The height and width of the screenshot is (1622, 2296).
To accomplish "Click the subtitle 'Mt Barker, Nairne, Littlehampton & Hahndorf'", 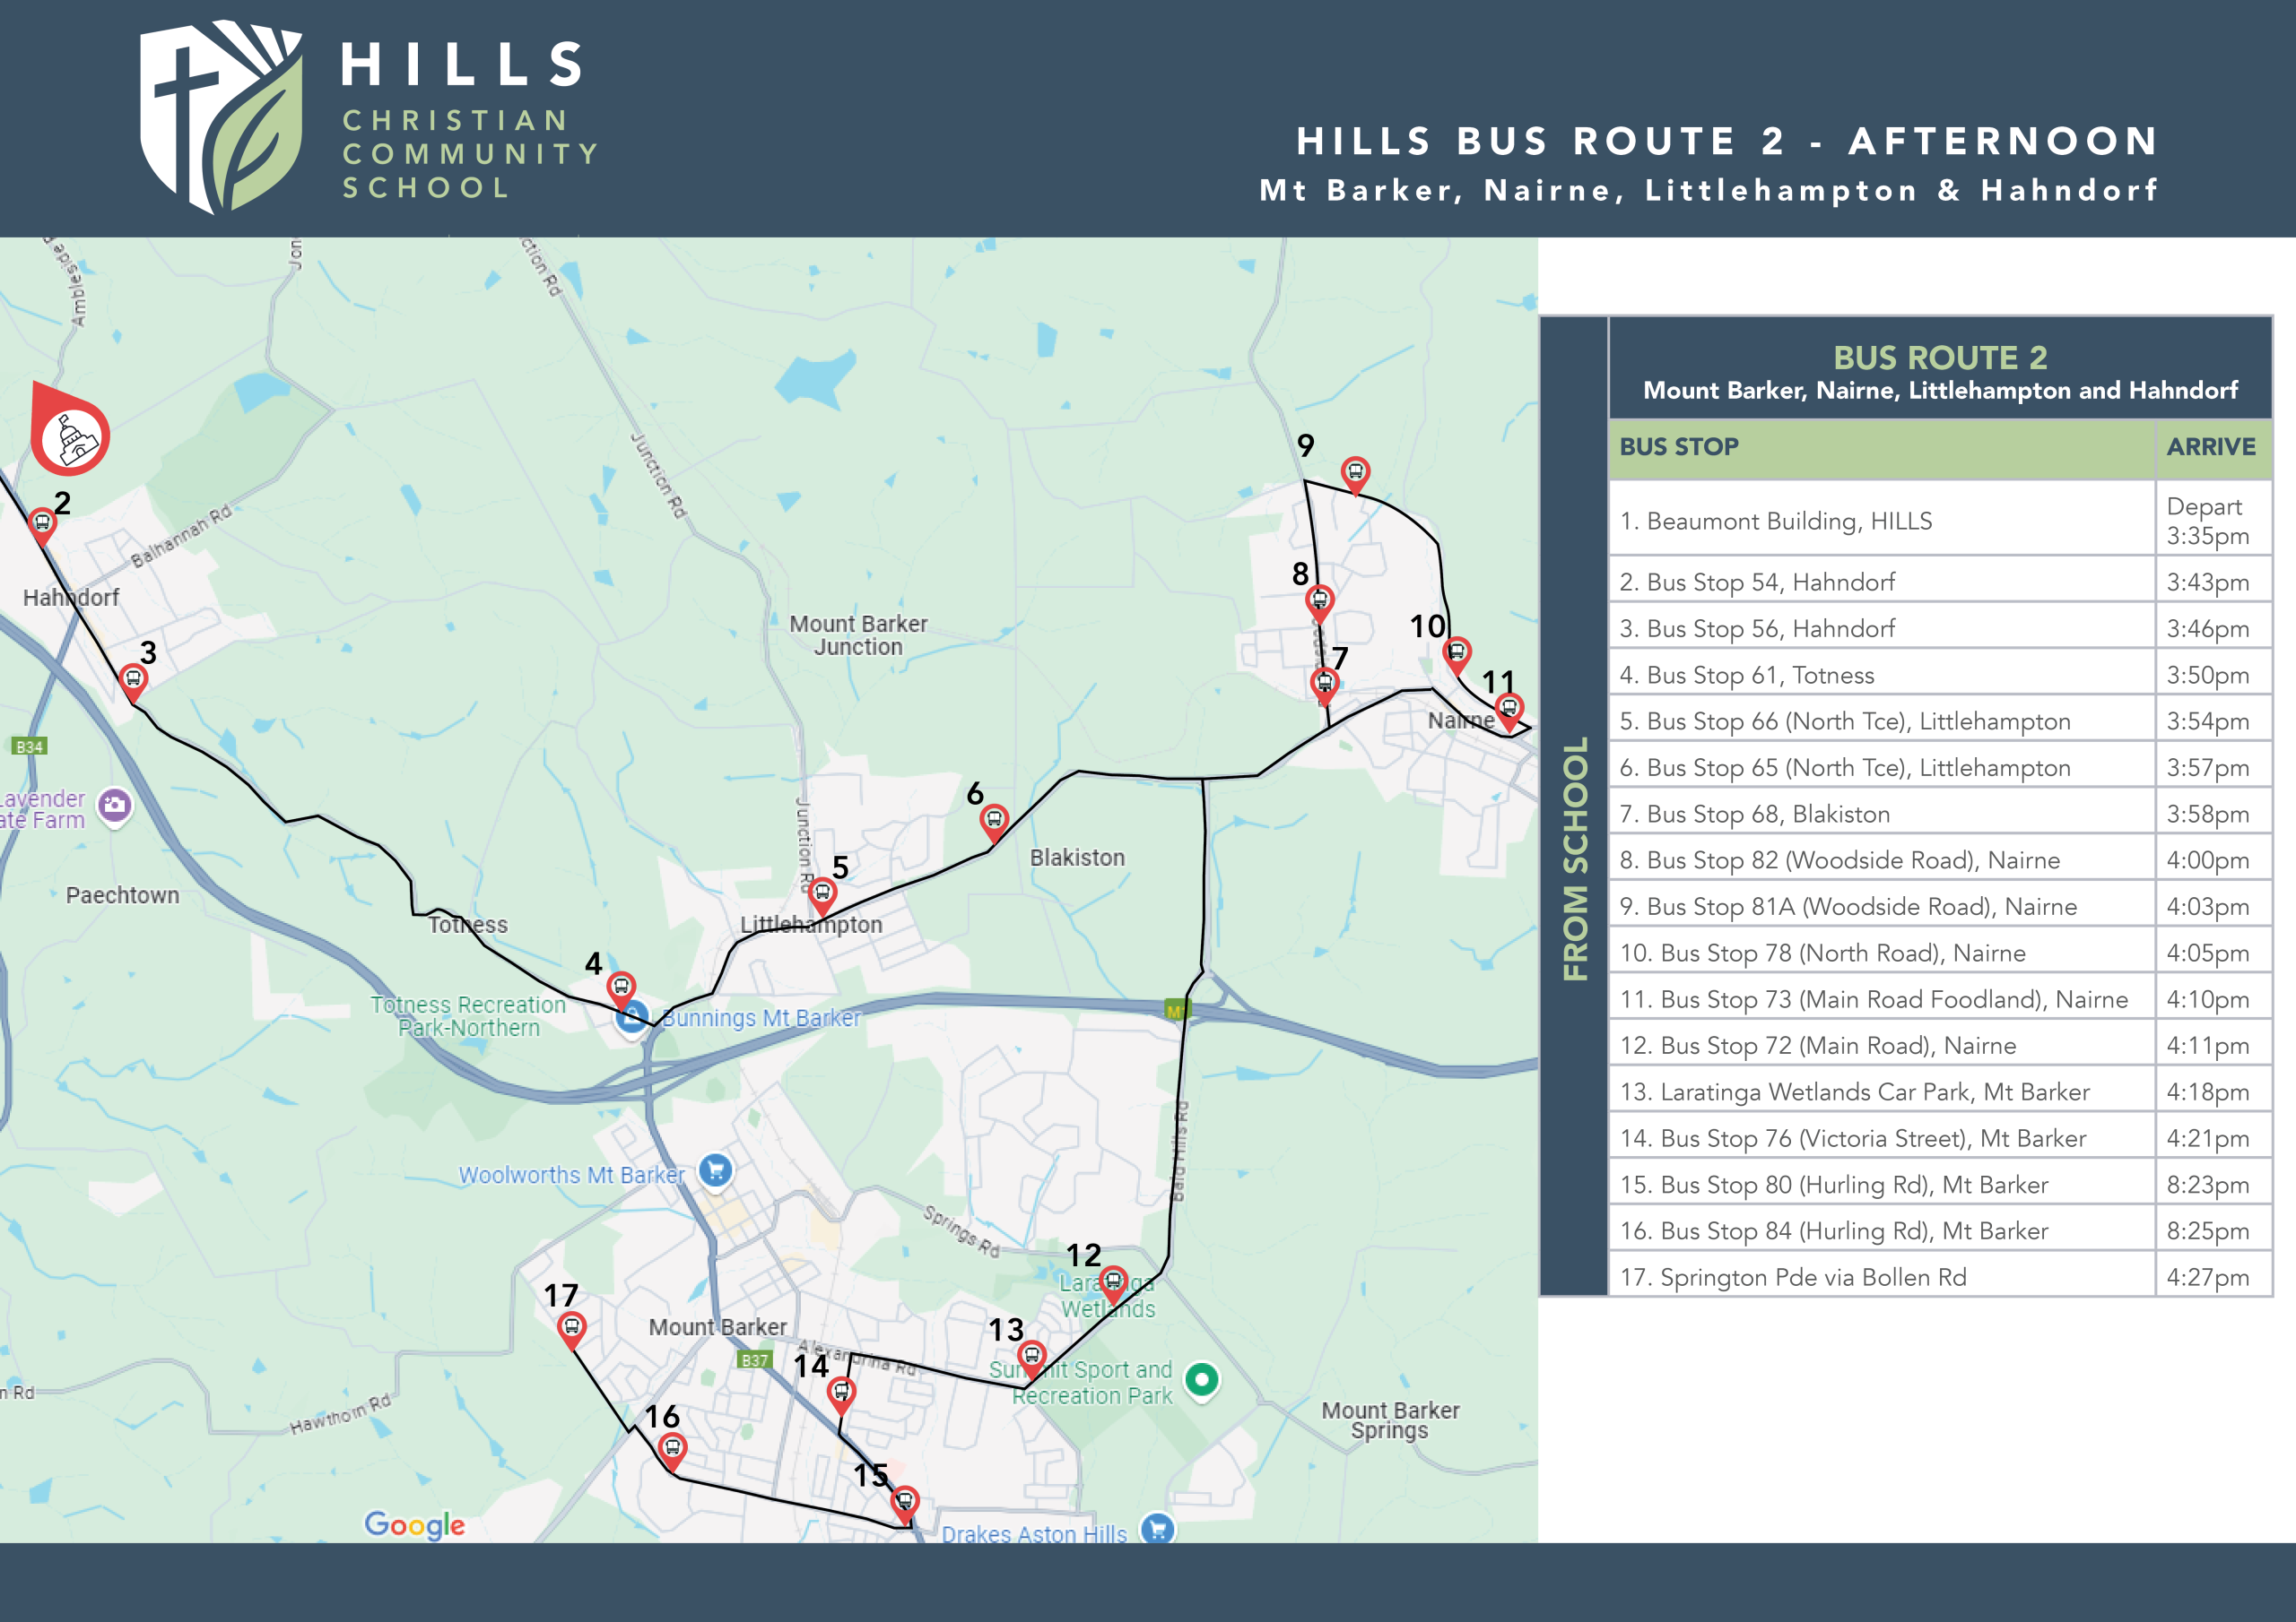I will [x=1709, y=190].
